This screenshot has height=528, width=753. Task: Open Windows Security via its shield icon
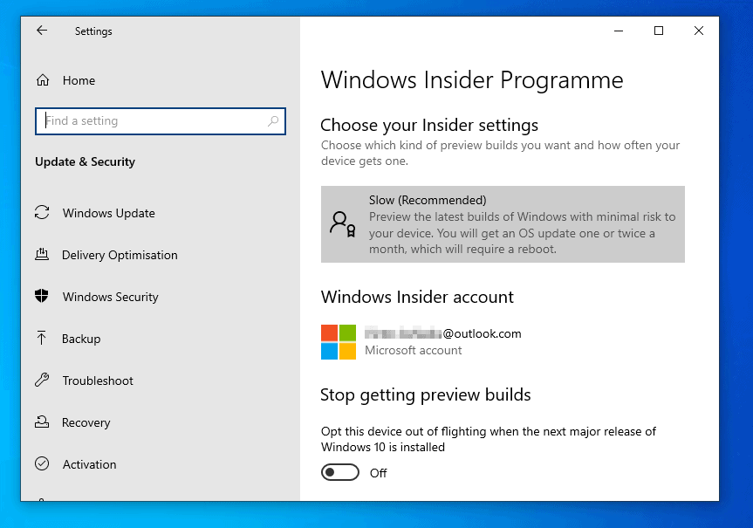tap(41, 297)
